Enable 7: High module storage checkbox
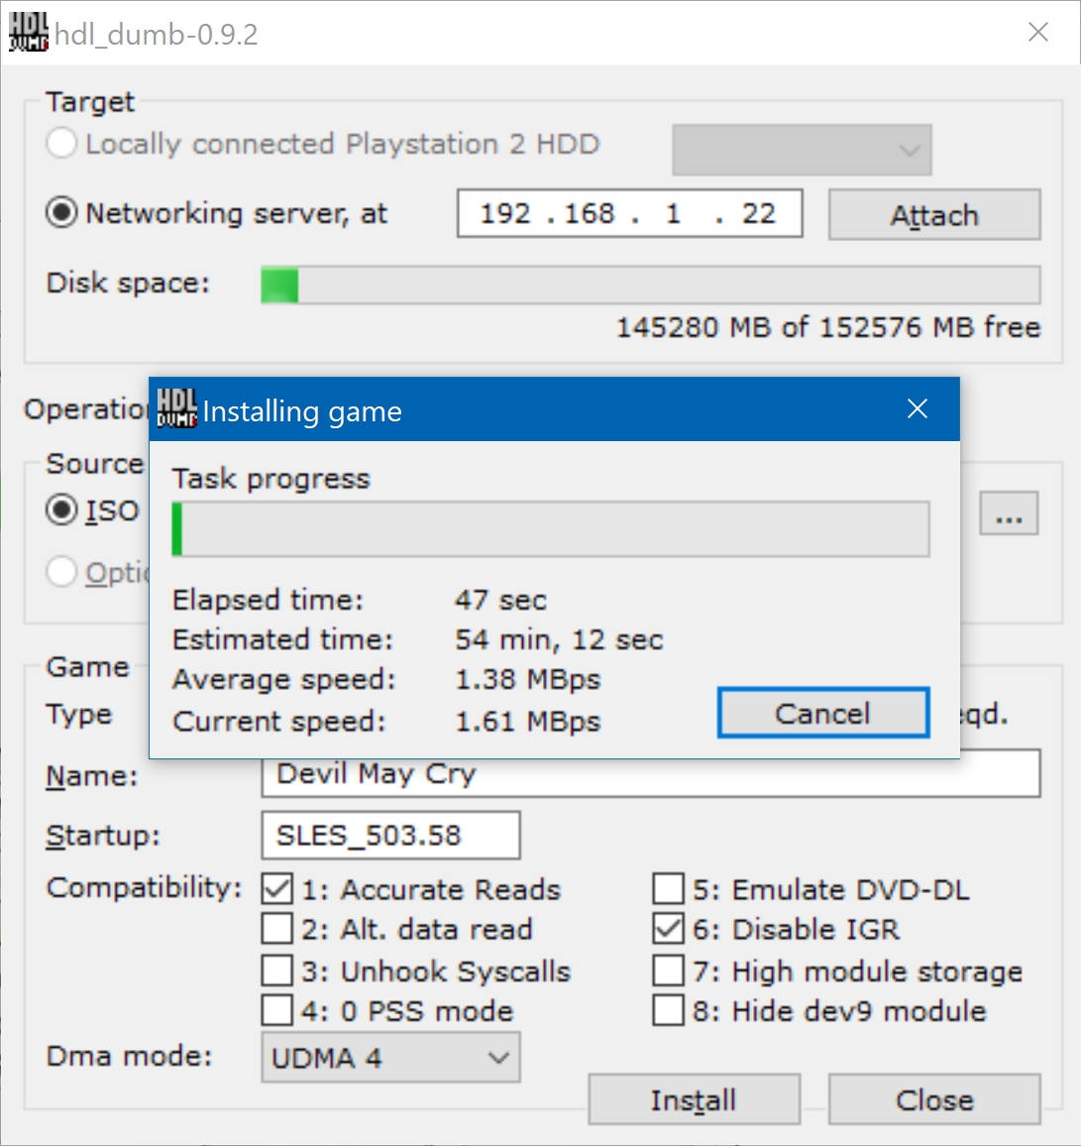Screen dimensions: 1081x1146 (x=669, y=971)
